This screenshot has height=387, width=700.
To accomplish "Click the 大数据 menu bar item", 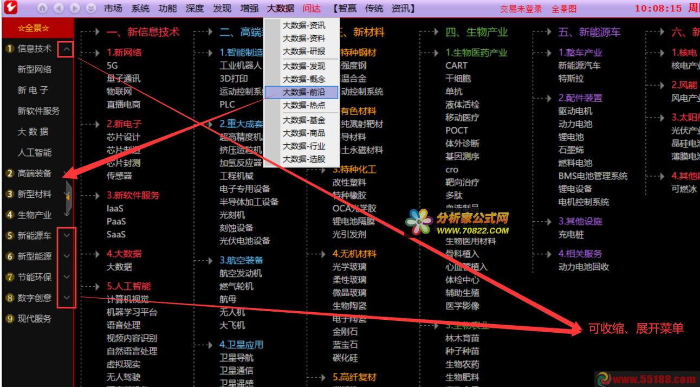I will coord(281,9).
